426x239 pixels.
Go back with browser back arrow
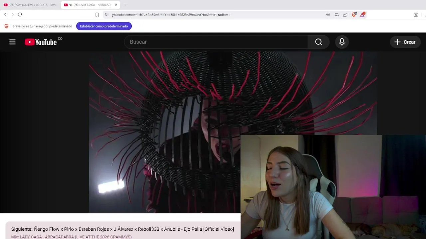5,15
